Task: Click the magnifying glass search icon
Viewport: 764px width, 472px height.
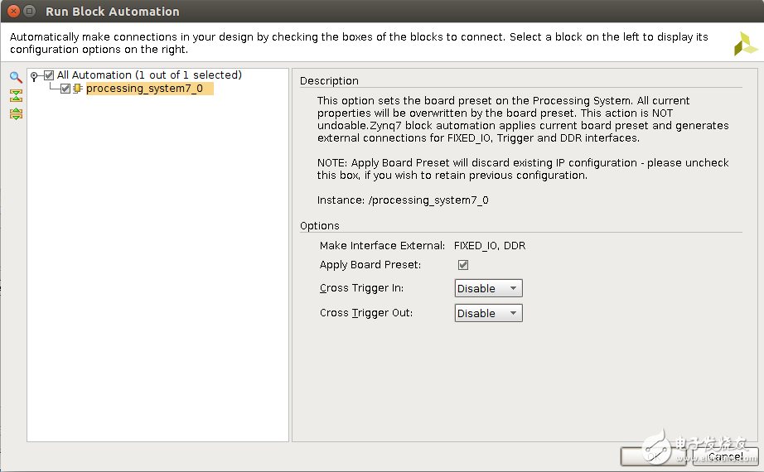Action: pyautogui.click(x=16, y=77)
